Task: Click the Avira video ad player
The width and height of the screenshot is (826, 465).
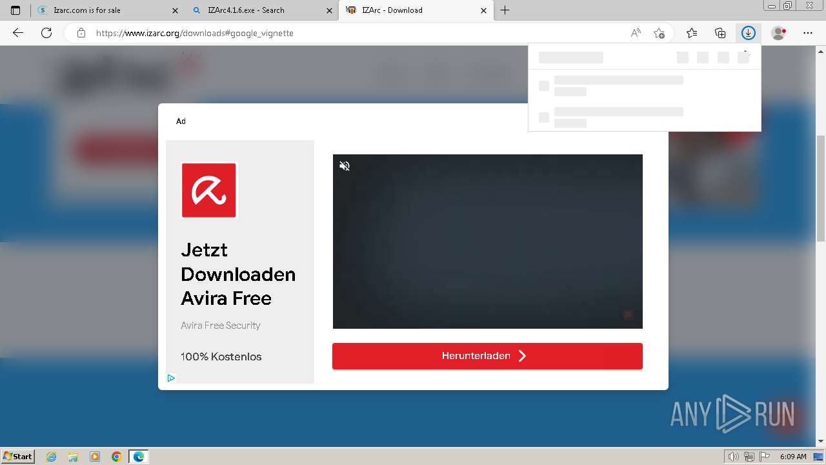Action: tap(488, 242)
